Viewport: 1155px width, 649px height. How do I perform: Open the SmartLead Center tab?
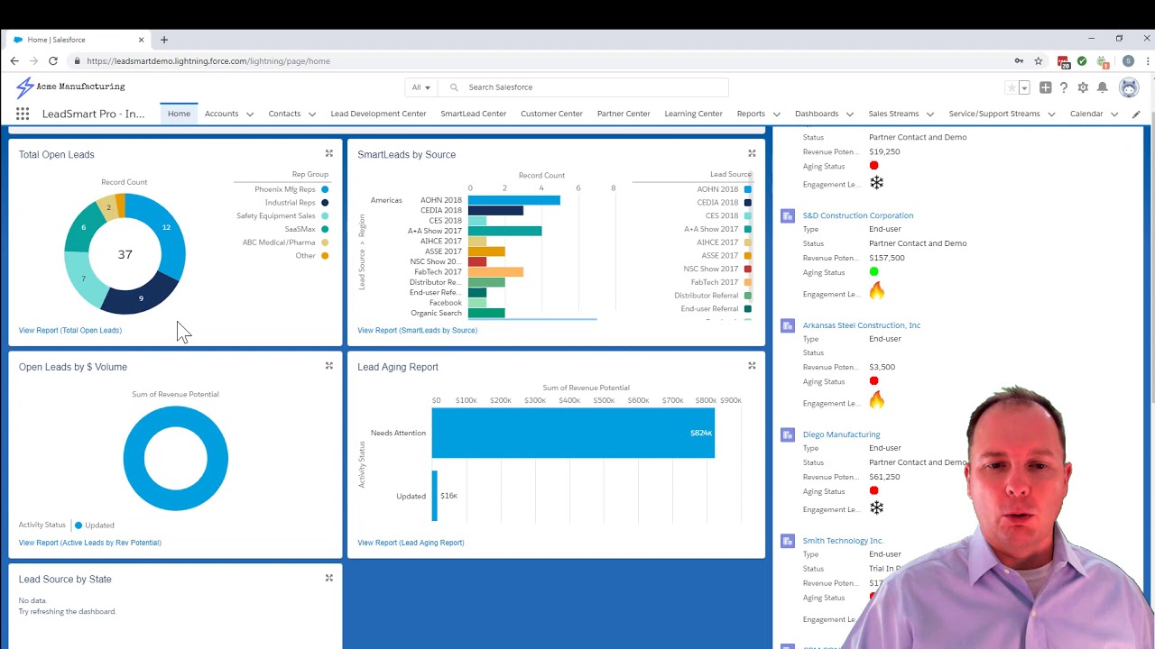pos(473,114)
